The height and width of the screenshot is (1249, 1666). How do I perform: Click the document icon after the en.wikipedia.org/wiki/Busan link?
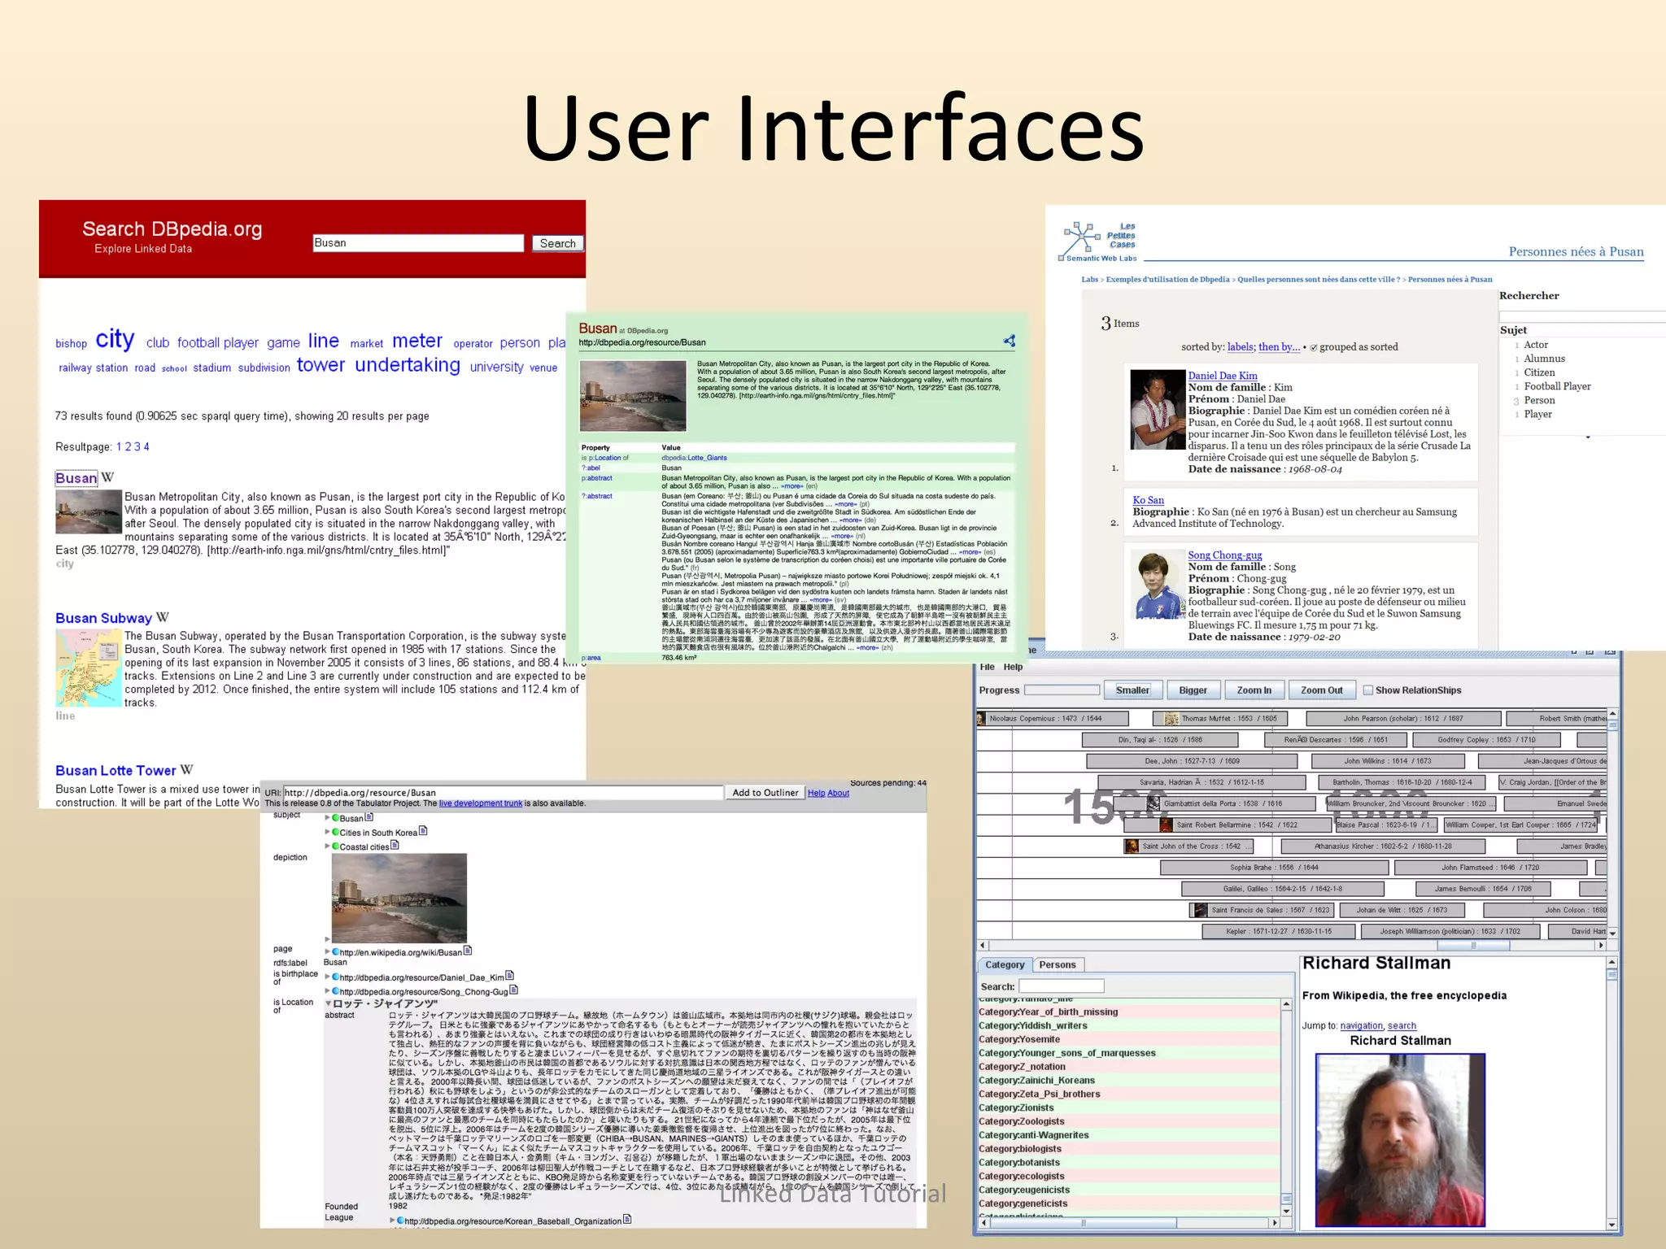click(468, 951)
